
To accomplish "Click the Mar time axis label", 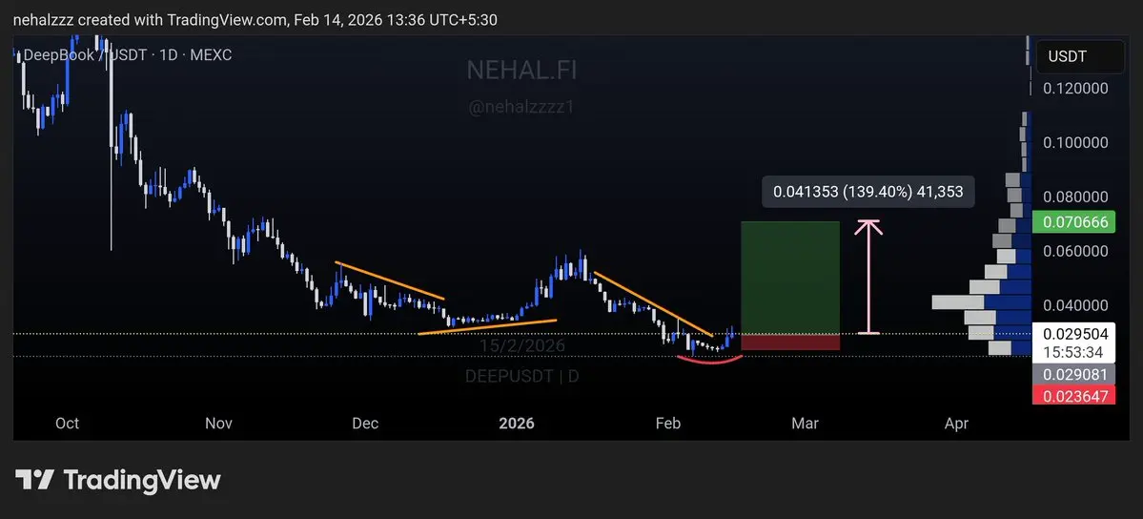I will coord(805,424).
